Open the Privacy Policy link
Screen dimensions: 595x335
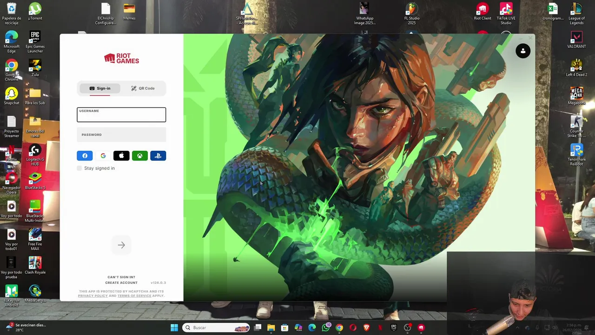93,296
